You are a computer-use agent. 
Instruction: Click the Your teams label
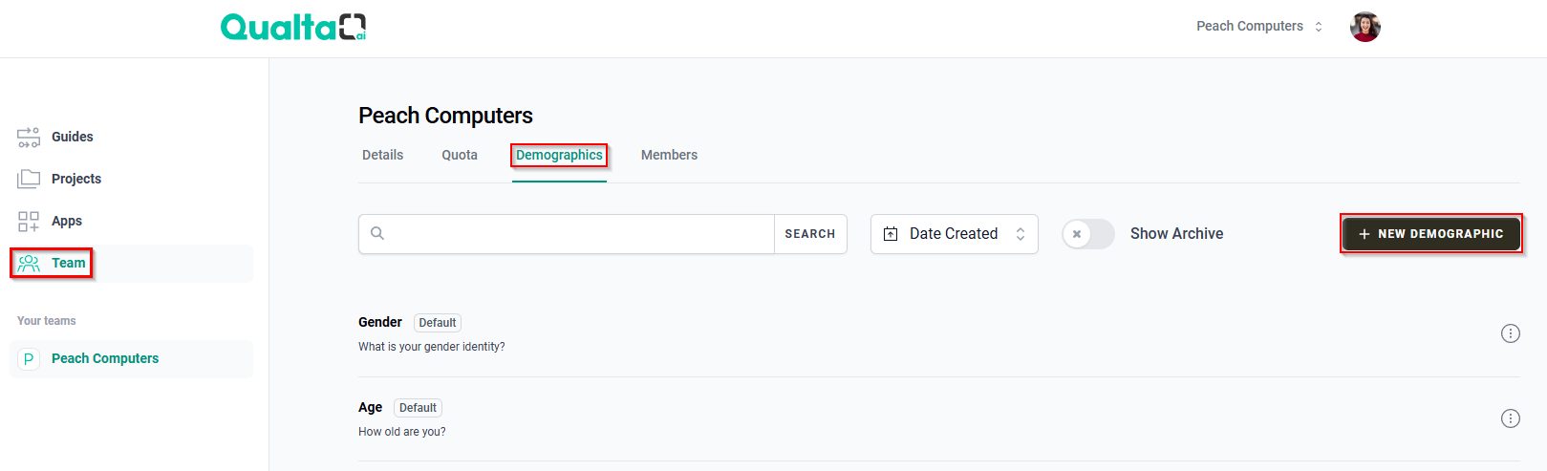coord(47,321)
